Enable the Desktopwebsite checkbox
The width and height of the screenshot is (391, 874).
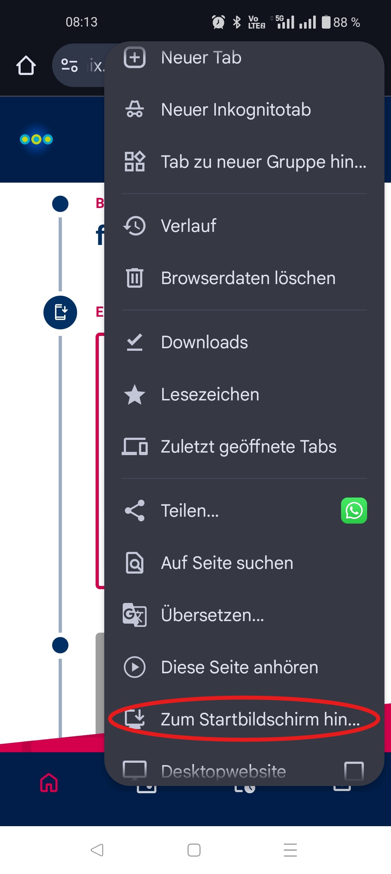click(x=354, y=771)
